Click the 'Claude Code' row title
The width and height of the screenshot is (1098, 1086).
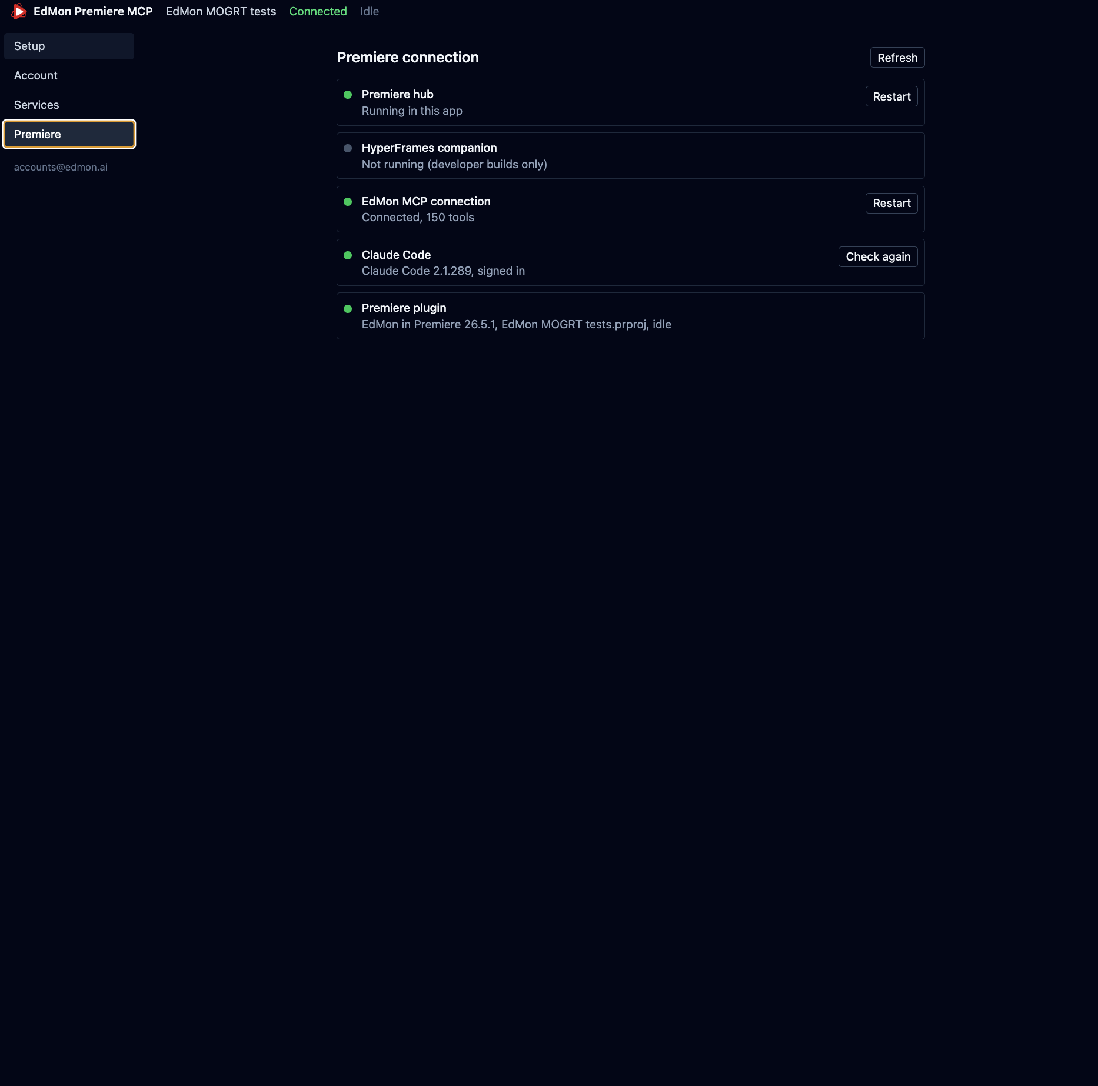396,255
